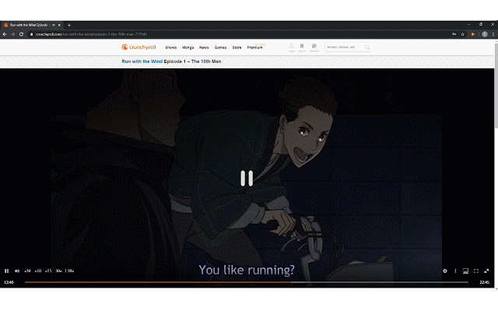Go forward in browser
This screenshot has width=498, height=311.
pos(13,34)
